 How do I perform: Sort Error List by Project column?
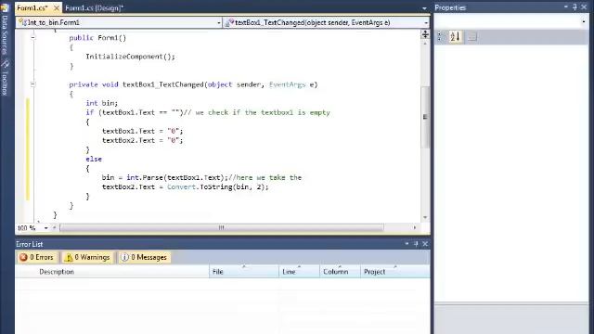(x=394, y=272)
